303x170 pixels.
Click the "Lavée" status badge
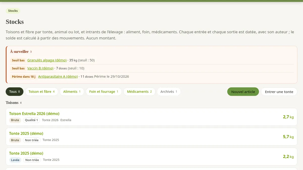click(x=15, y=160)
